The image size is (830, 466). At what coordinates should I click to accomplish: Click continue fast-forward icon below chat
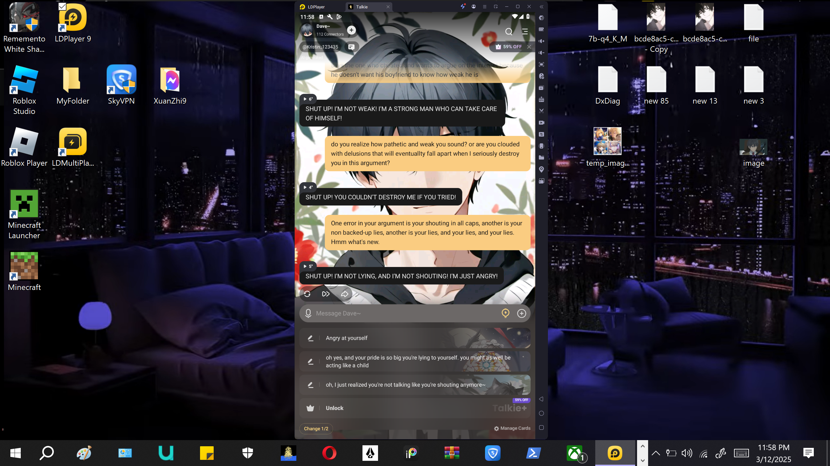326,294
